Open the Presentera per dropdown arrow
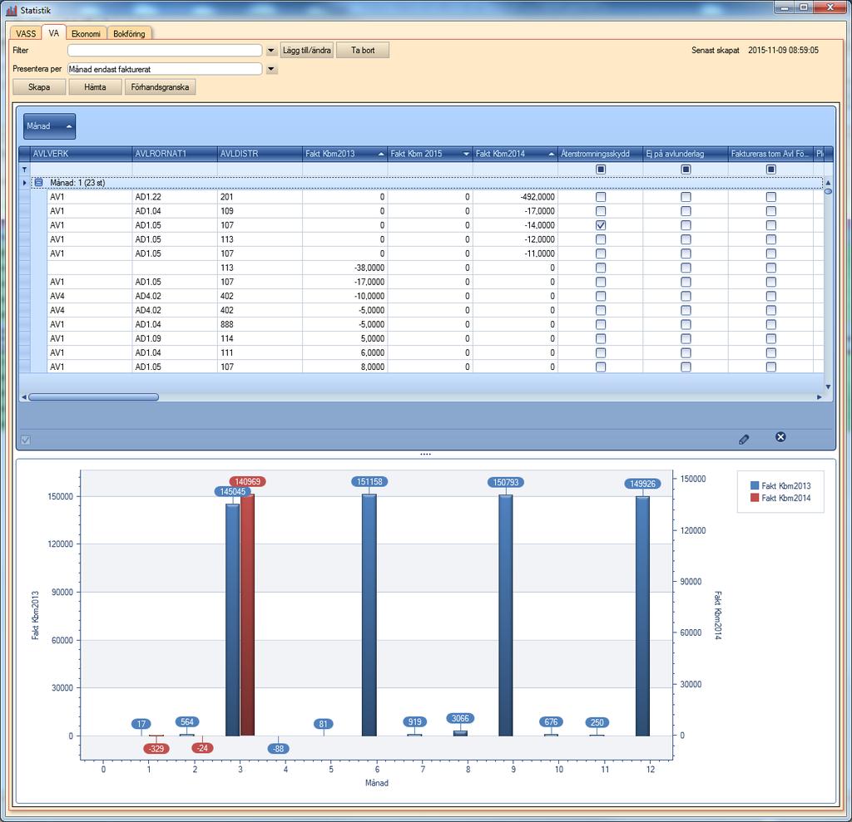The height and width of the screenshot is (822, 852). pos(271,70)
